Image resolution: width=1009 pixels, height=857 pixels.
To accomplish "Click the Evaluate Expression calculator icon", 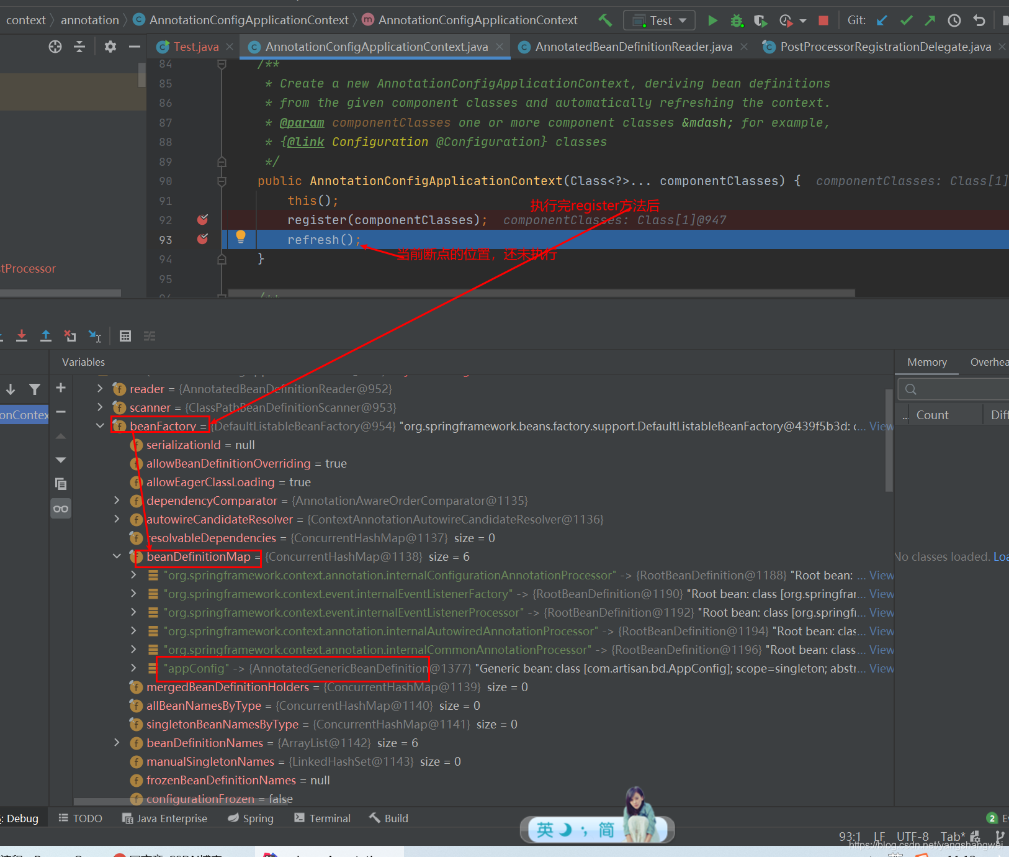I will click(x=125, y=336).
